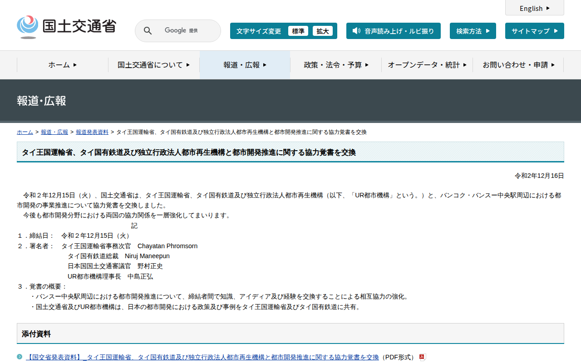Open the お問い合わせ・申請 menu item
The width and height of the screenshot is (581, 363).
(x=518, y=65)
